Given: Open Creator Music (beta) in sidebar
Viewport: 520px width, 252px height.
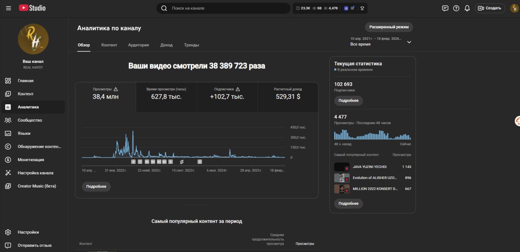Looking at the screenshot, I should tap(37, 186).
